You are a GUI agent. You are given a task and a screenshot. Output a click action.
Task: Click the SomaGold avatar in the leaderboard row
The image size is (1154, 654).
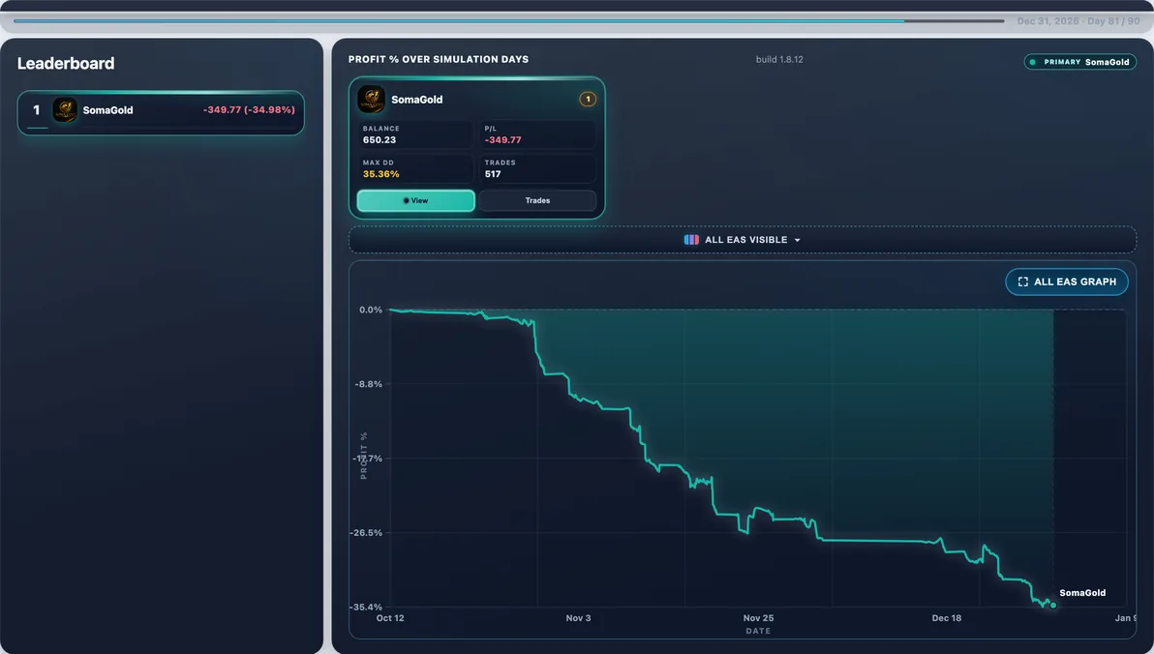click(x=65, y=110)
